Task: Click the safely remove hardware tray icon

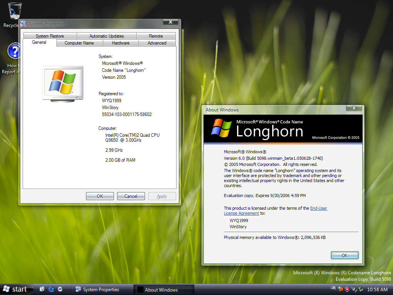Action: pos(361,289)
